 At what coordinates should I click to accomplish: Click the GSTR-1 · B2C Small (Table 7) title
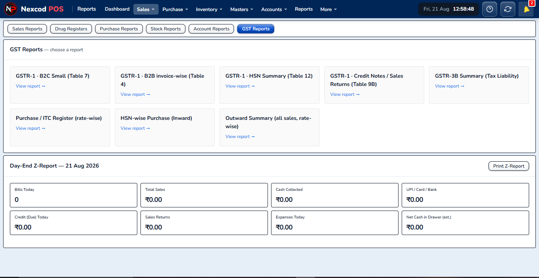click(x=52, y=76)
